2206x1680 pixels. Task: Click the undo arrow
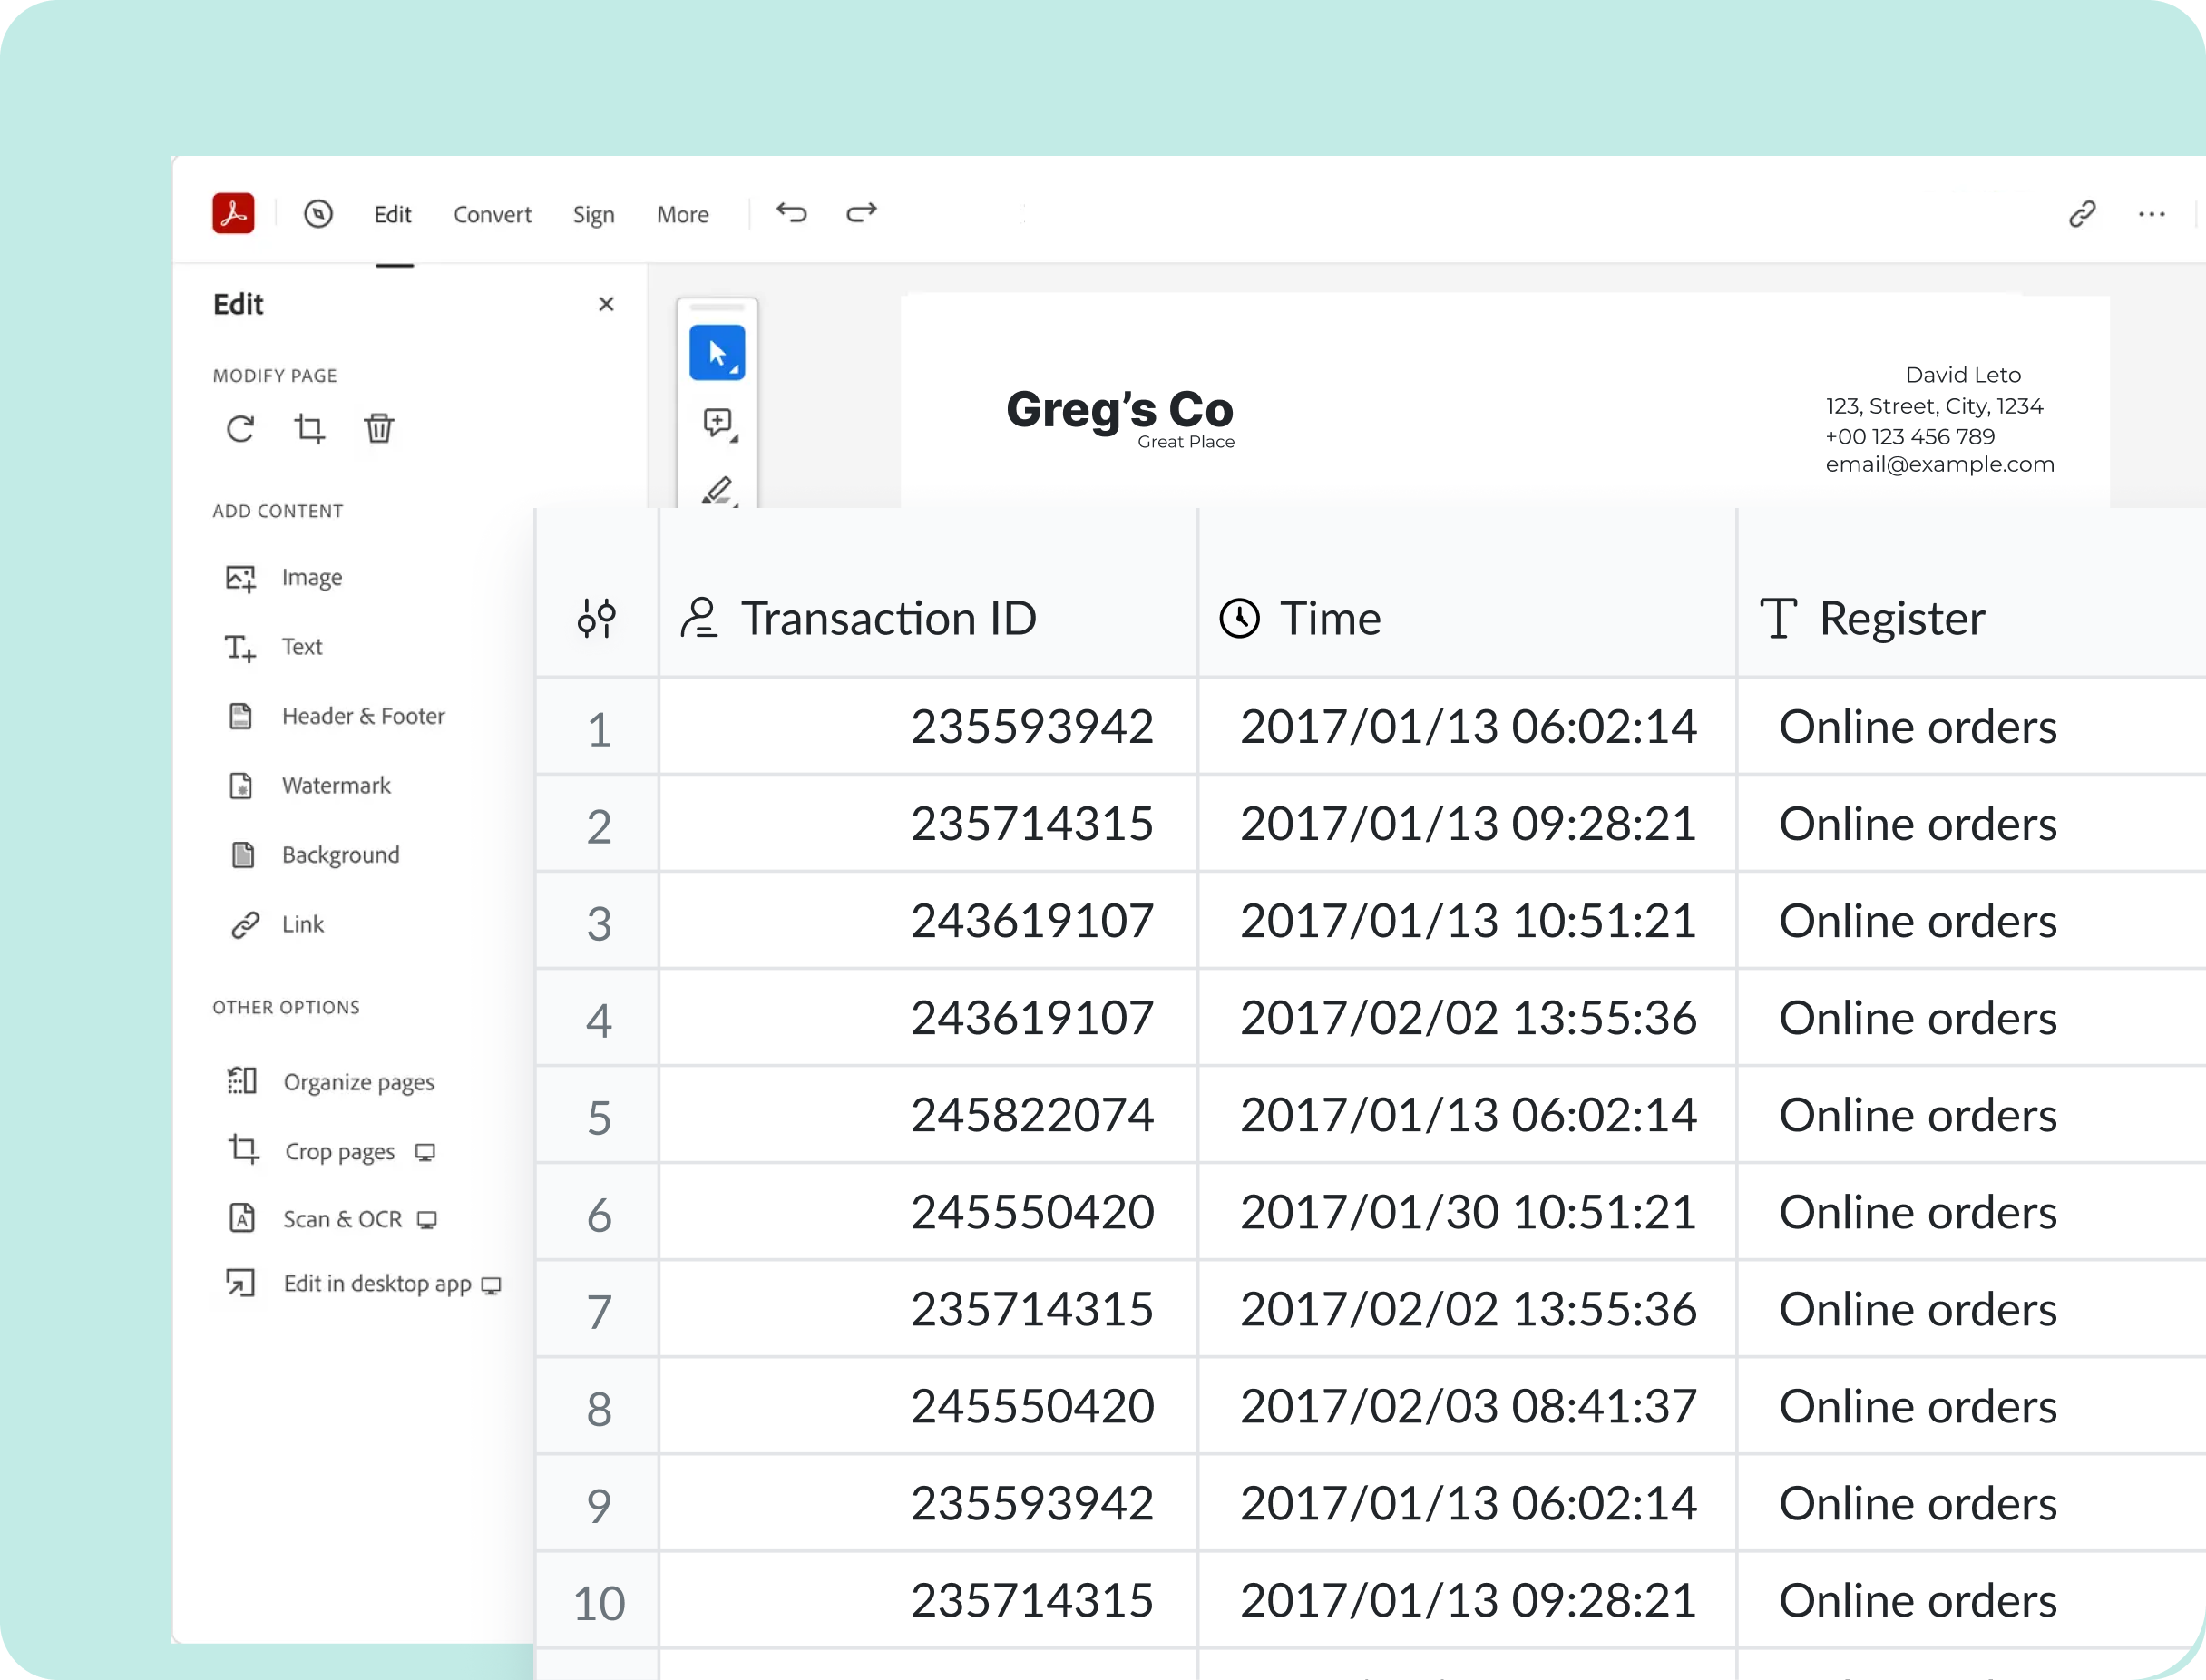pyautogui.click(x=791, y=213)
